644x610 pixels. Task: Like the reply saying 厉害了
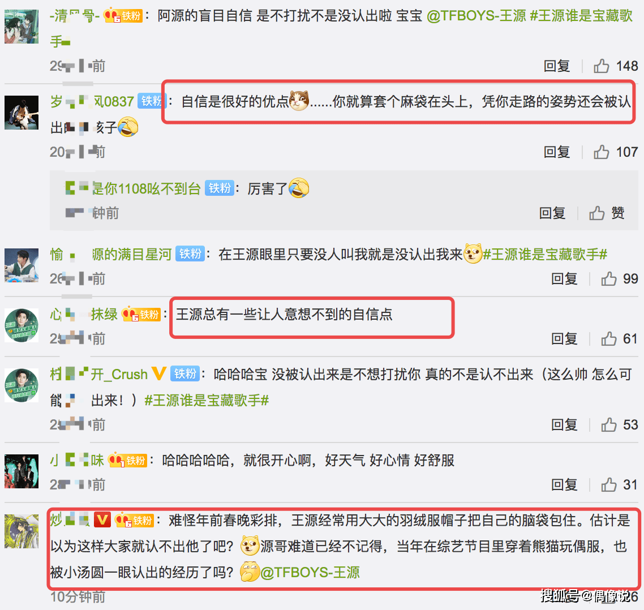[x=597, y=213]
